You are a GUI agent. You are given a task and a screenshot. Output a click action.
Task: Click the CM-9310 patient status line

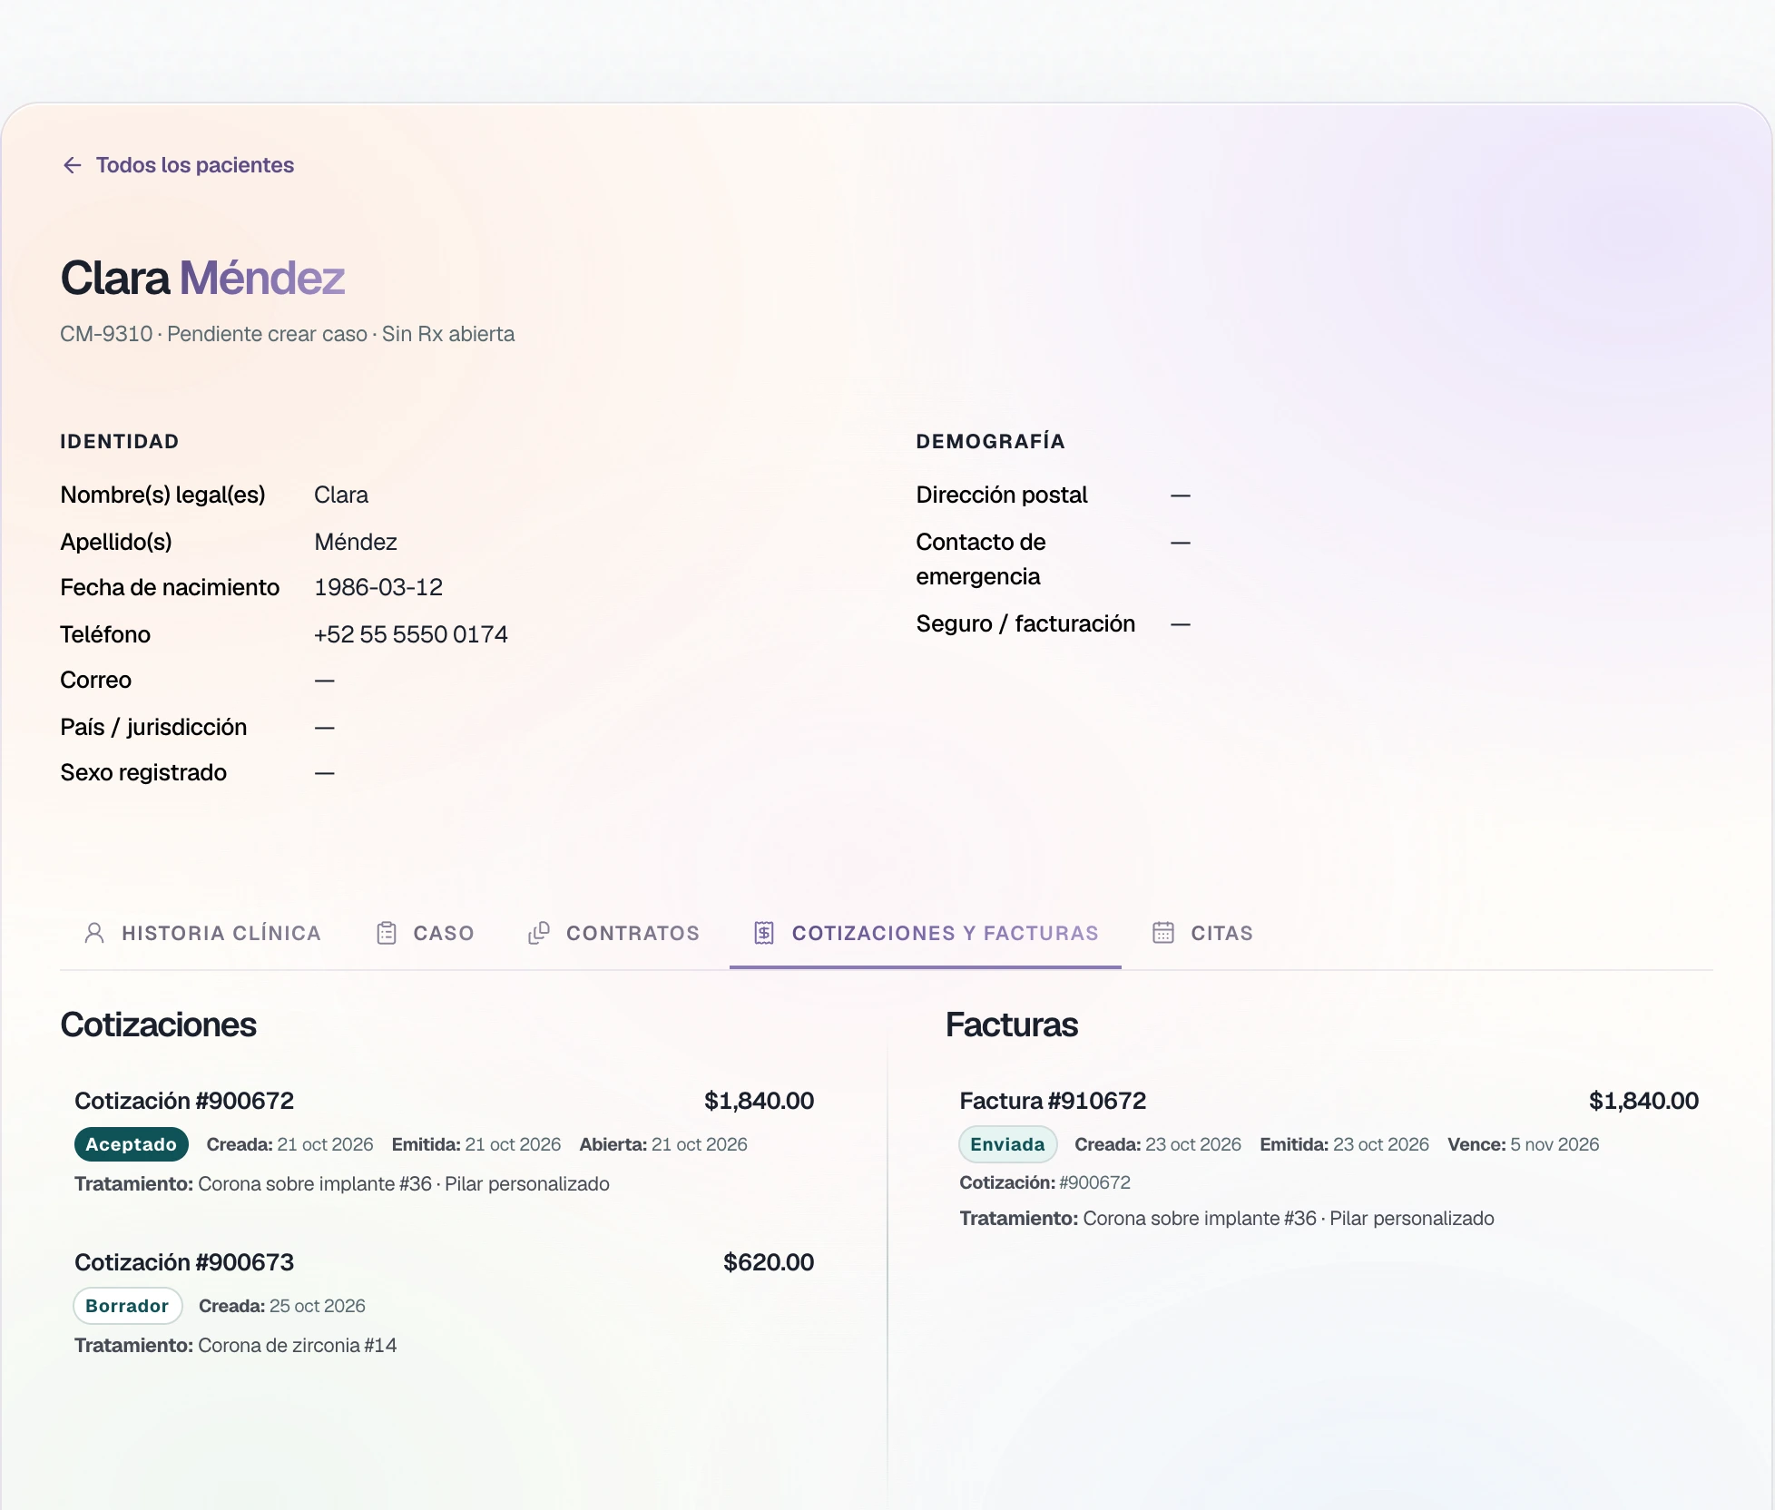[x=287, y=334]
